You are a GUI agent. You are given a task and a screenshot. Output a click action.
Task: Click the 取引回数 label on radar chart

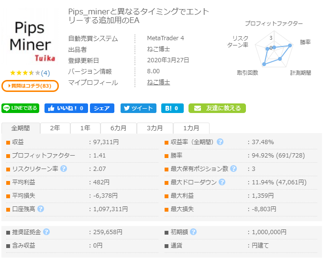point(247,73)
